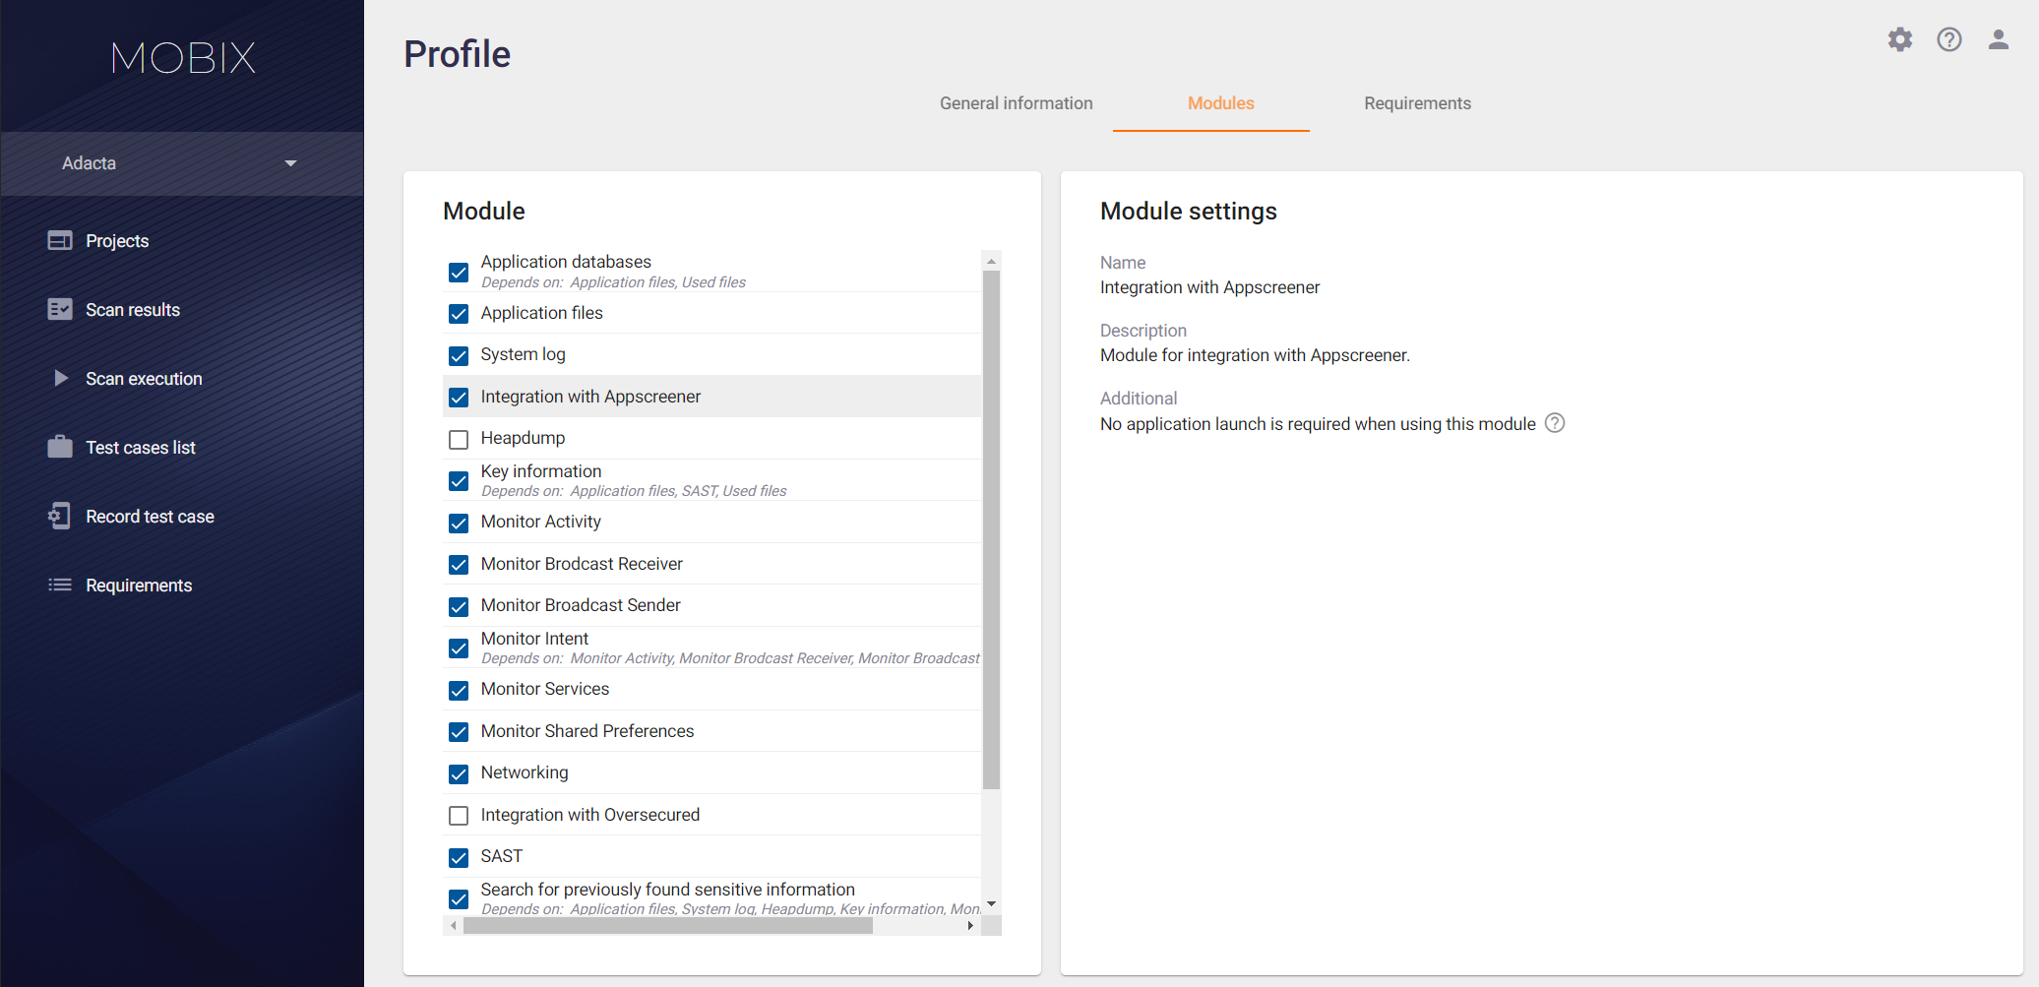Screen dimensions: 2039x987
Task: Uncheck Search for previously found sensitive information
Action: coord(459,899)
